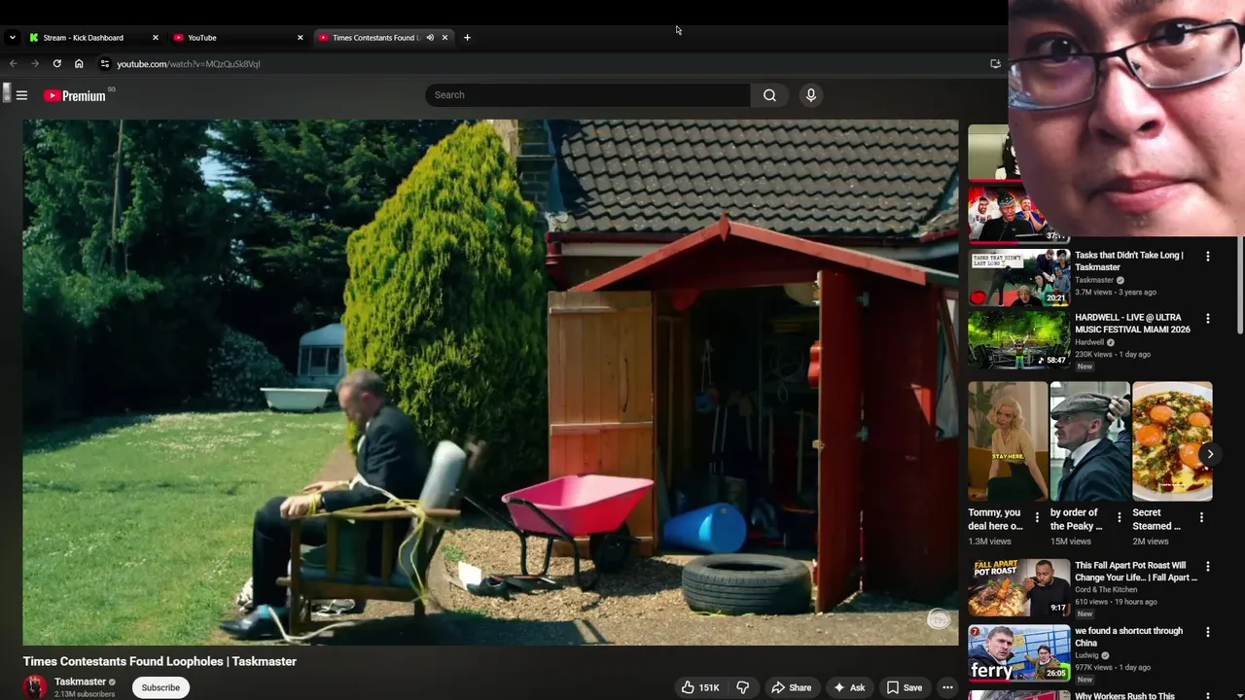This screenshot has height=700, width=1245.
Task: Open Hardwell Ultra Music Festival thumbnail
Action: [x=1018, y=339]
